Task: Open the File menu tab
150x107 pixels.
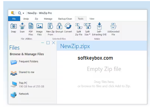Action: (x=14, y=19)
